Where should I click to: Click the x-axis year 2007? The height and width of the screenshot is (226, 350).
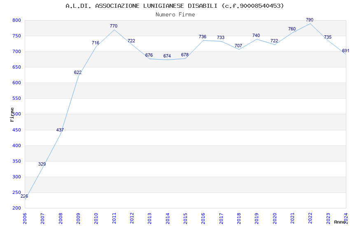(43, 218)
